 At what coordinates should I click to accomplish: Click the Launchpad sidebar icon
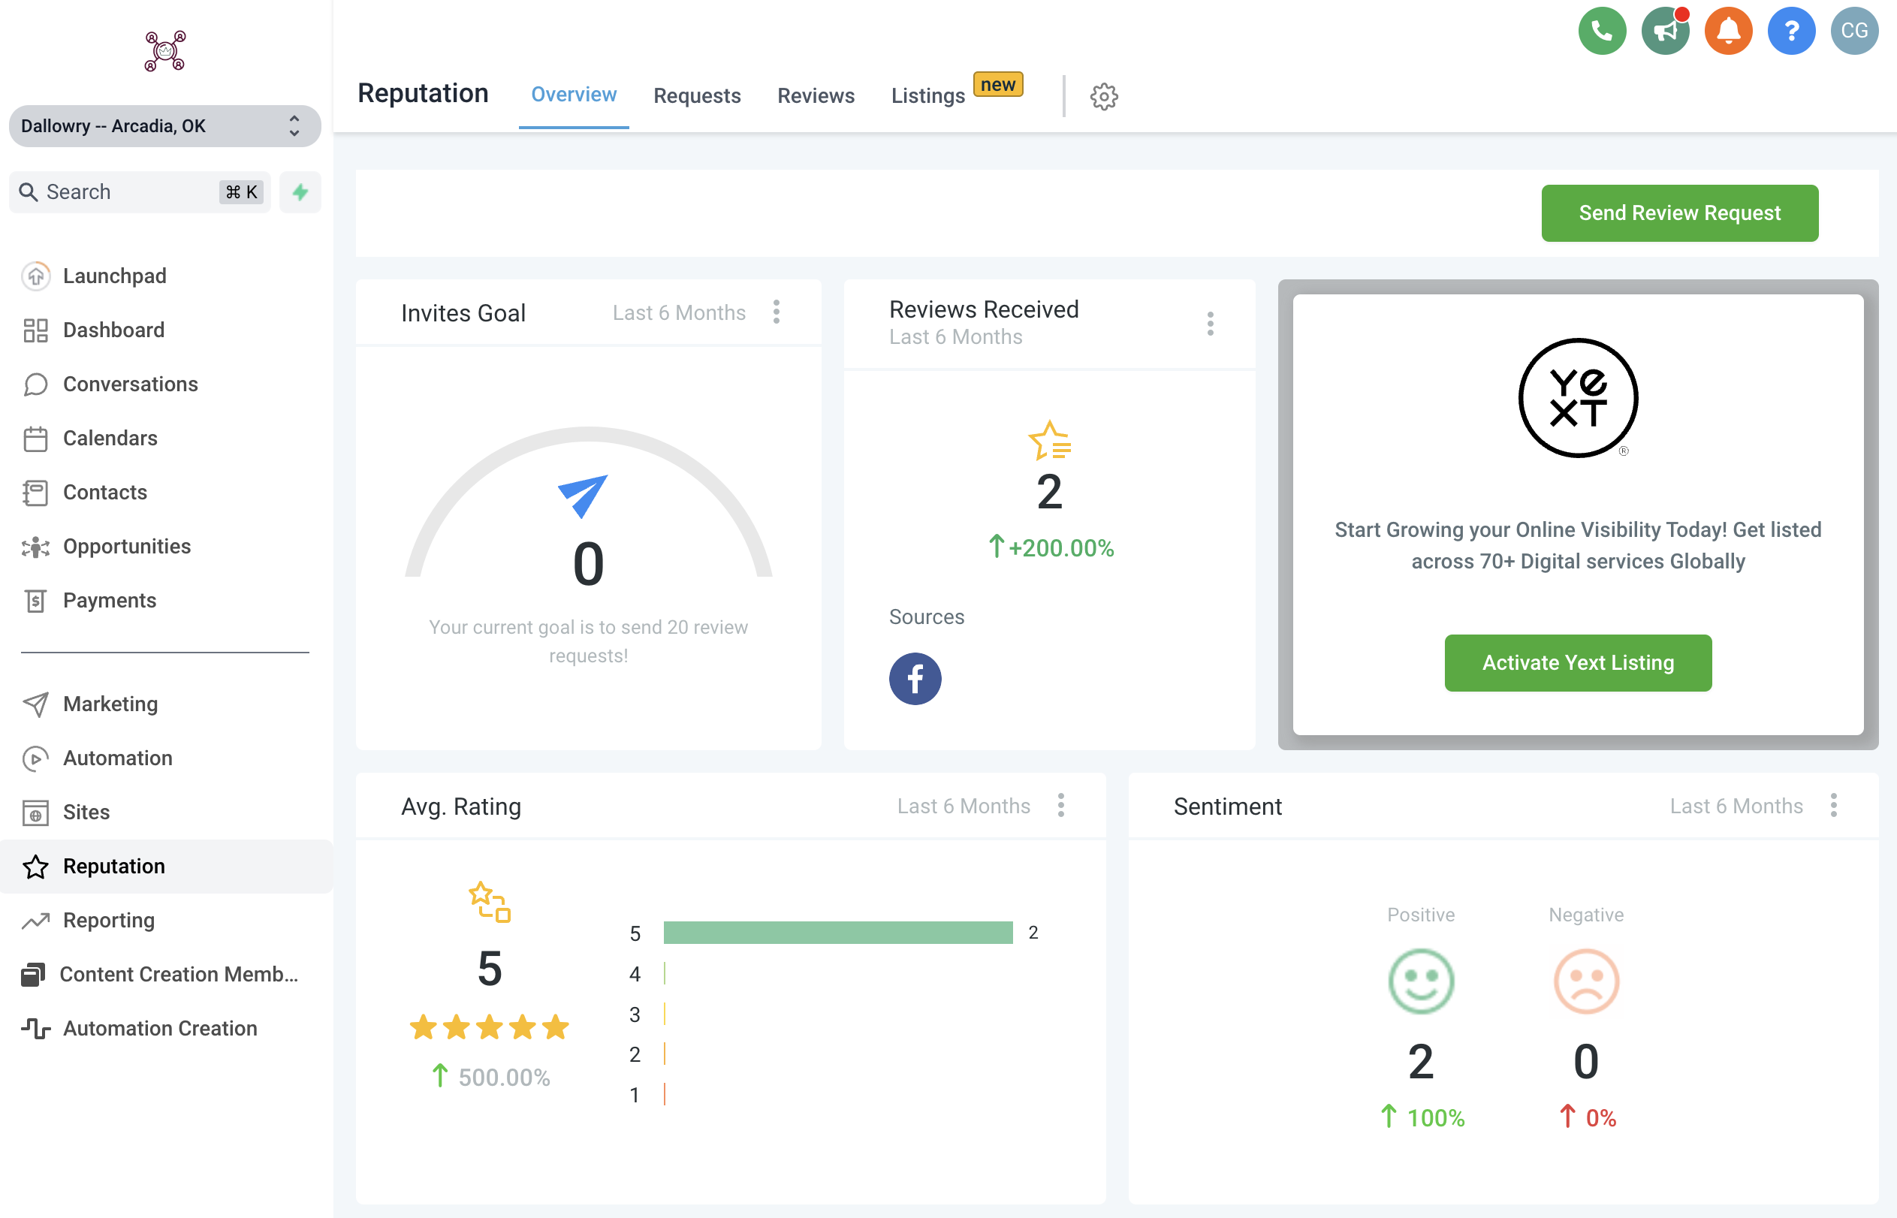(35, 276)
